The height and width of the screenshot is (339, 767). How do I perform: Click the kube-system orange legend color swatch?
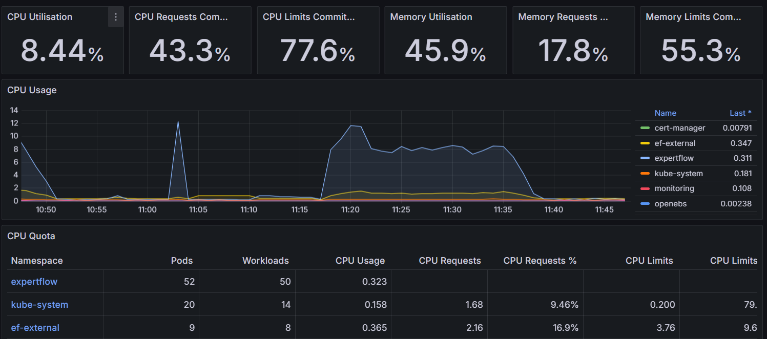tap(645, 174)
